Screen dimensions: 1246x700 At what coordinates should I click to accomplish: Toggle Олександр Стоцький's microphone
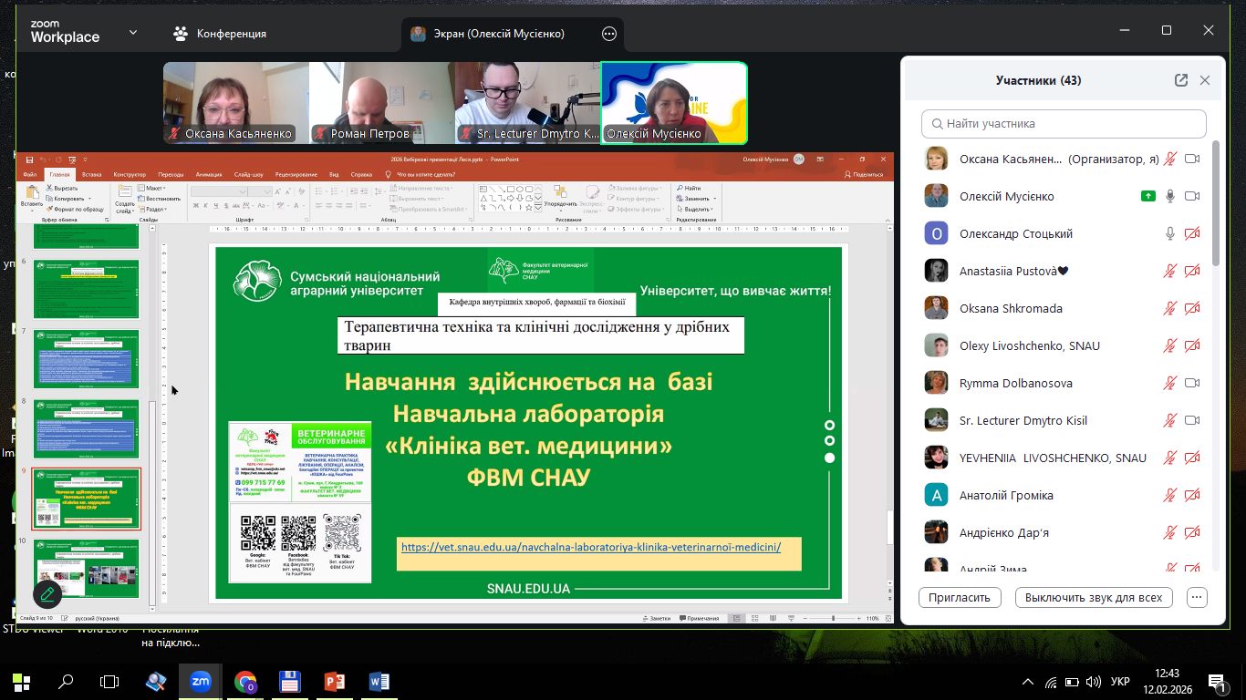1170,234
